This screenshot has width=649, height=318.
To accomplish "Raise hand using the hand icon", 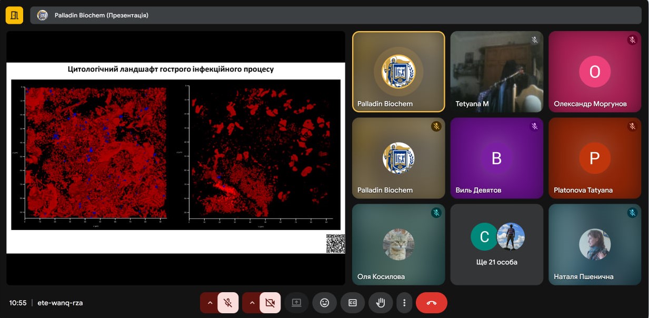I will pos(381,303).
